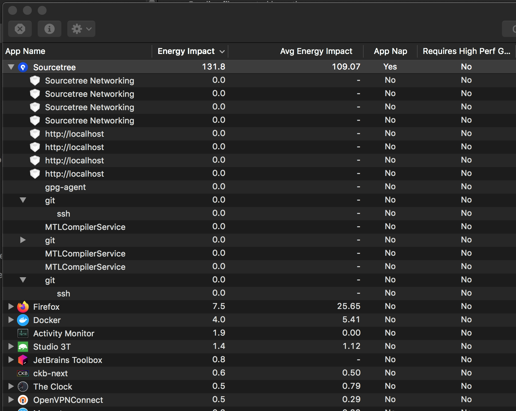Click the Docker whale icon

pyautogui.click(x=23, y=320)
